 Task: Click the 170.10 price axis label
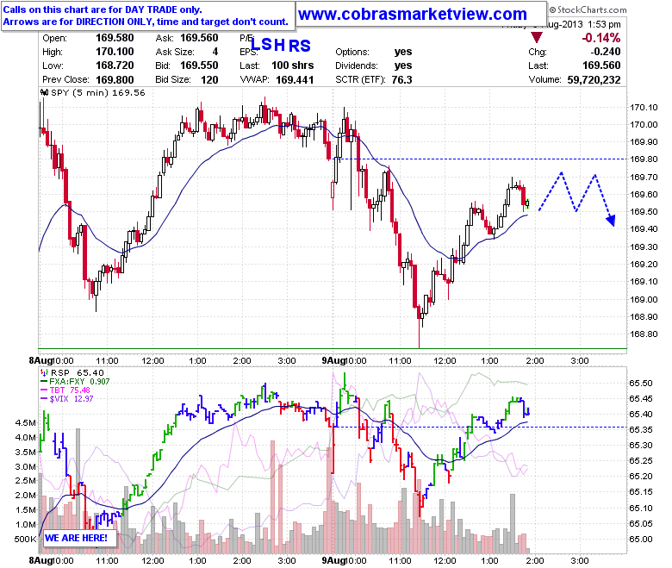[644, 107]
